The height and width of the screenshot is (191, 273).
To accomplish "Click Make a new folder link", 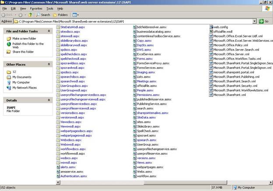I will pyautogui.click(x=24, y=38).
